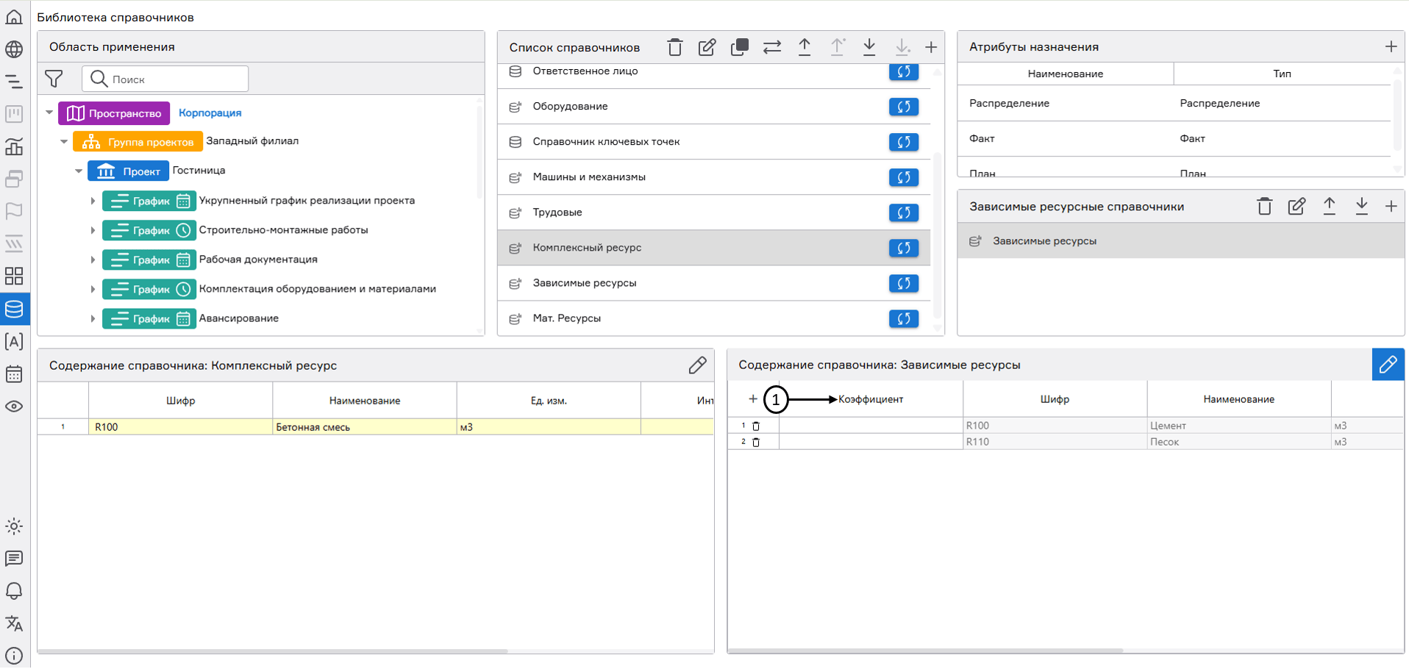
Task: Toggle sync button for Оборудование reference
Action: tap(904, 107)
